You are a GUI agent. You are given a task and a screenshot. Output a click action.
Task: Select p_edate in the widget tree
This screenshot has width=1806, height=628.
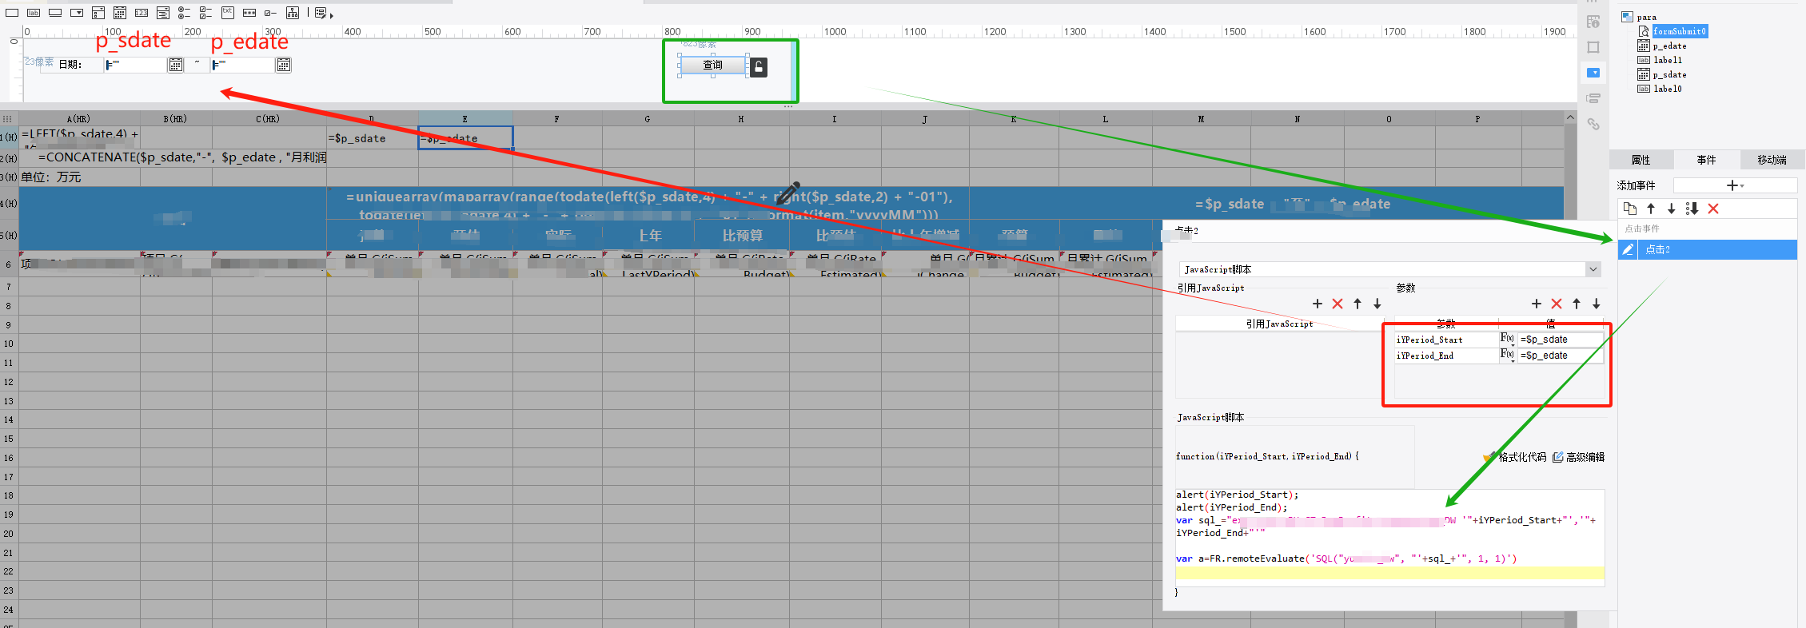(x=1669, y=46)
